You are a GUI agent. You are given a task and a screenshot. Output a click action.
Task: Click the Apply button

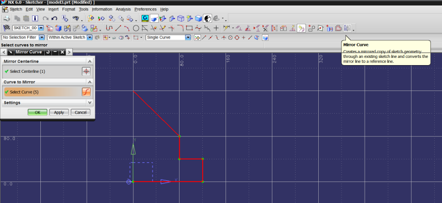pos(59,113)
